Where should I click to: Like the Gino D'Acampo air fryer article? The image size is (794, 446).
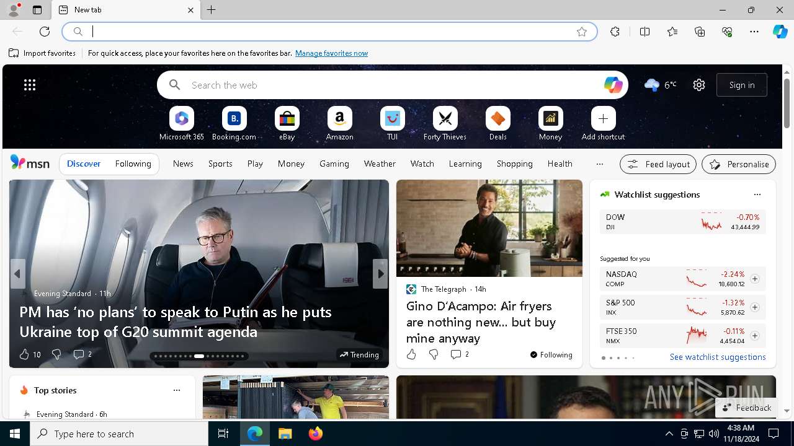tap(411, 354)
